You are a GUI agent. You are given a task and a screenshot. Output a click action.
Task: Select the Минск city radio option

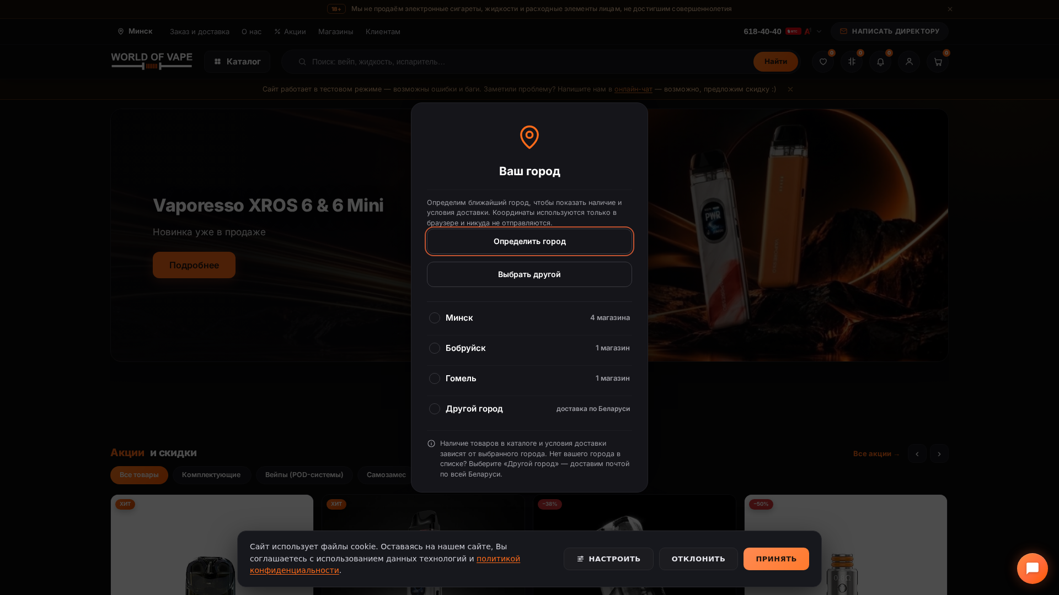pyautogui.click(x=435, y=318)
